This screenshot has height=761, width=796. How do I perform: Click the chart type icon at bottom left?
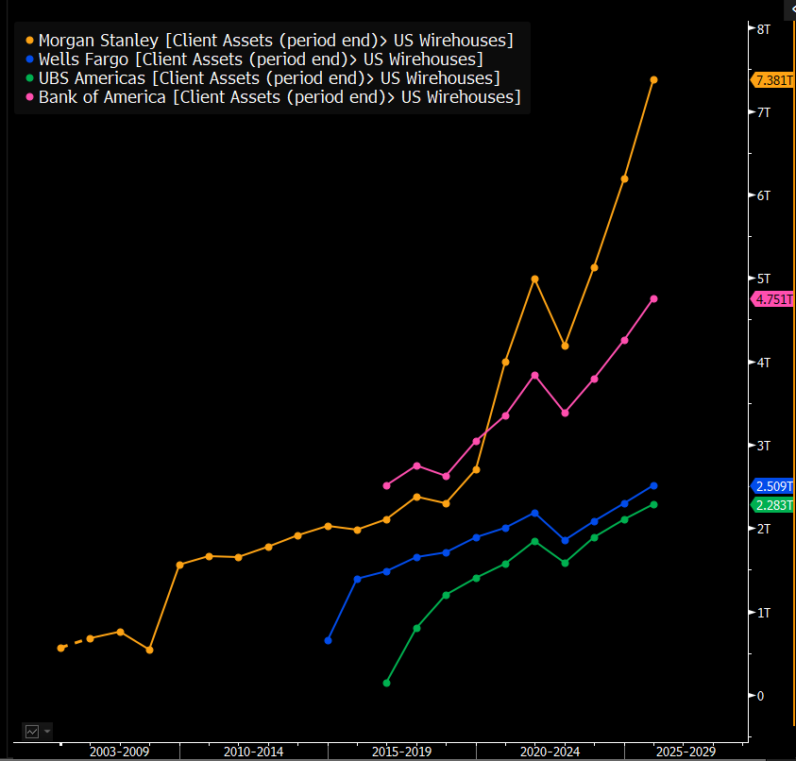(32, 732)
